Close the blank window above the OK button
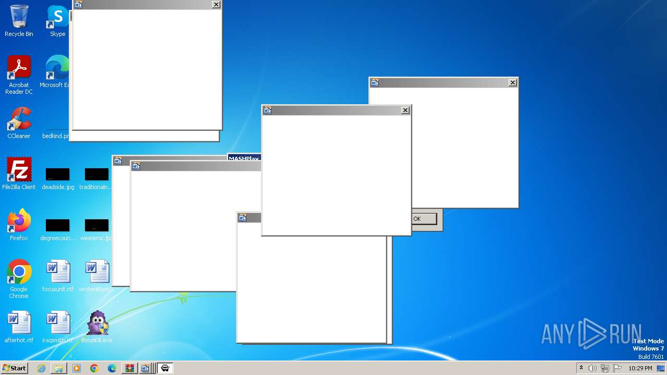The width and height of the screenshot is (667, 375). click(513, 83)
